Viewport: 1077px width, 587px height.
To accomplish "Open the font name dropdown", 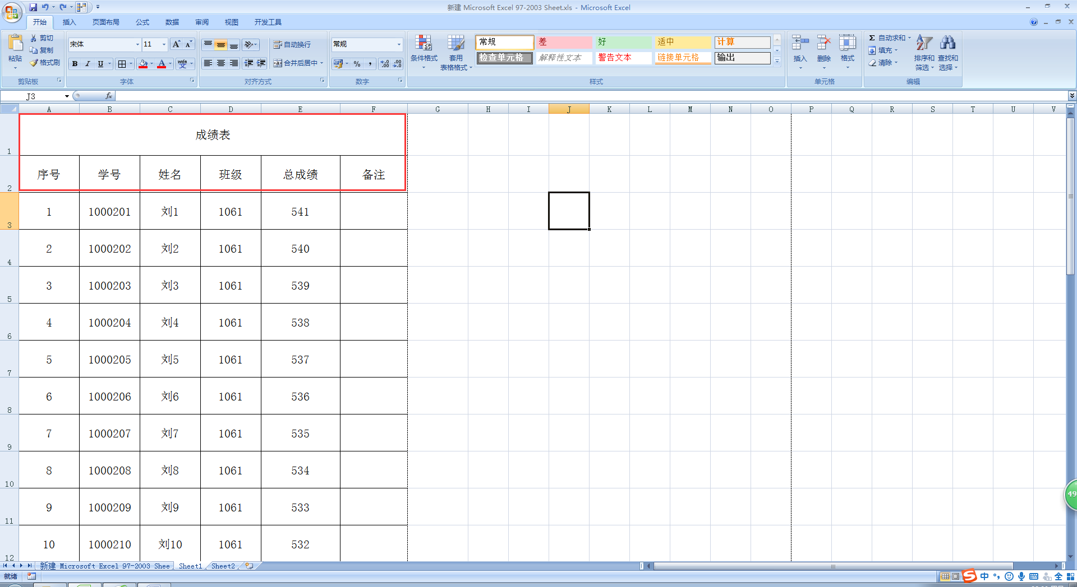I will (137, 44).
